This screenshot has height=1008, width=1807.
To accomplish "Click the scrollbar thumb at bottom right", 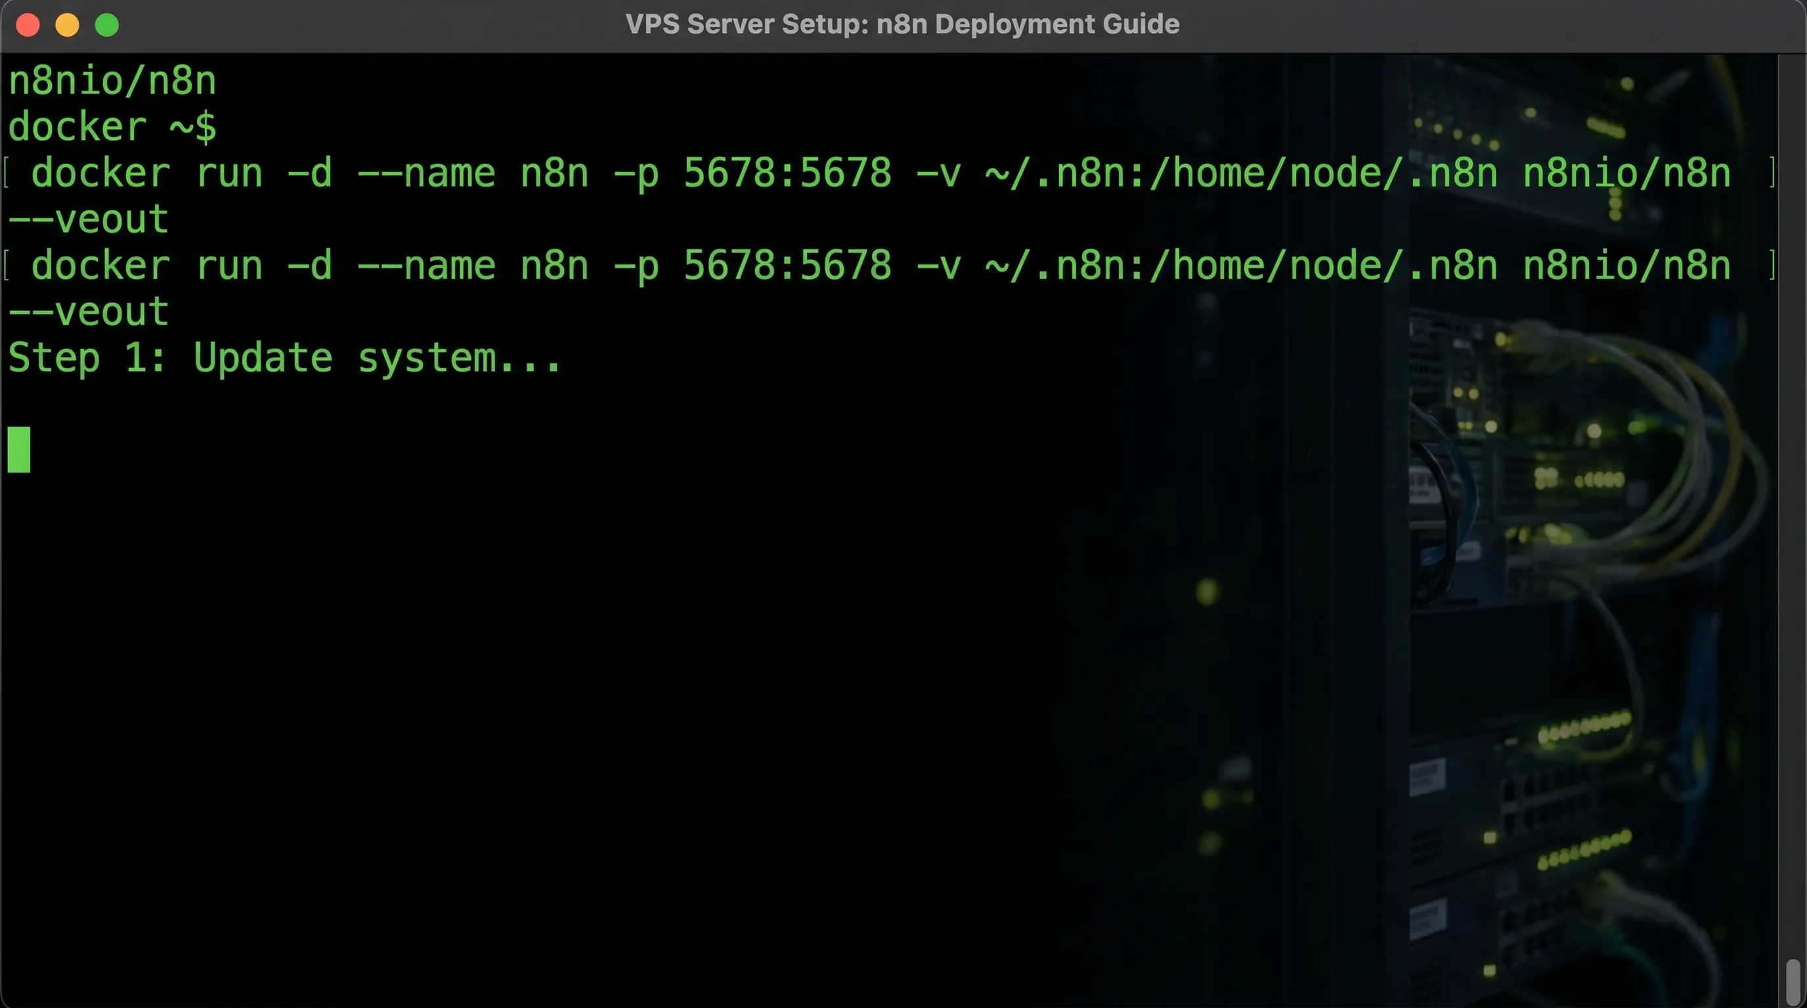I will pos(1794,983).
